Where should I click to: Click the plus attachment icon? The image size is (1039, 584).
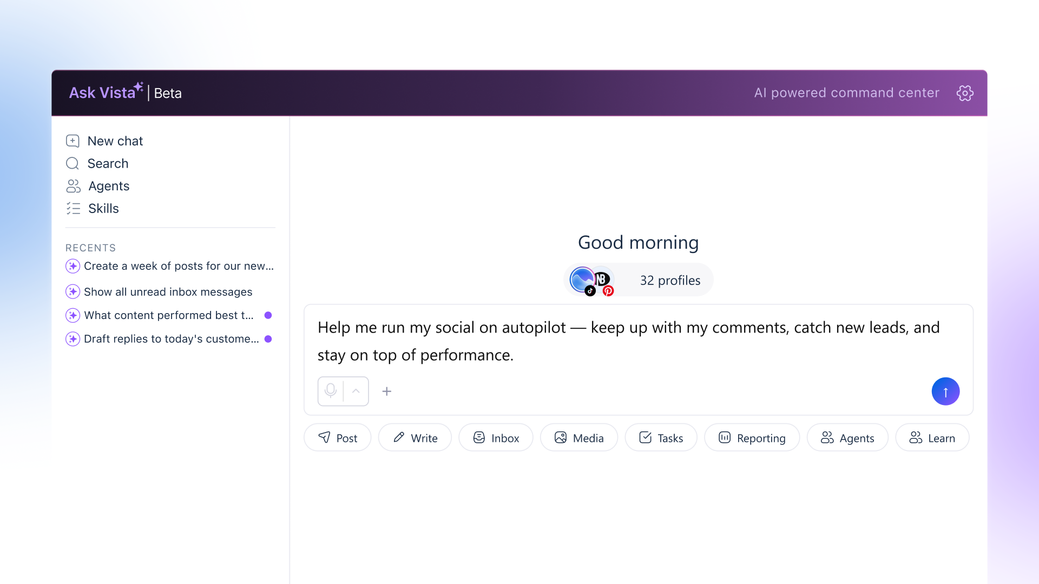[387, 391]
